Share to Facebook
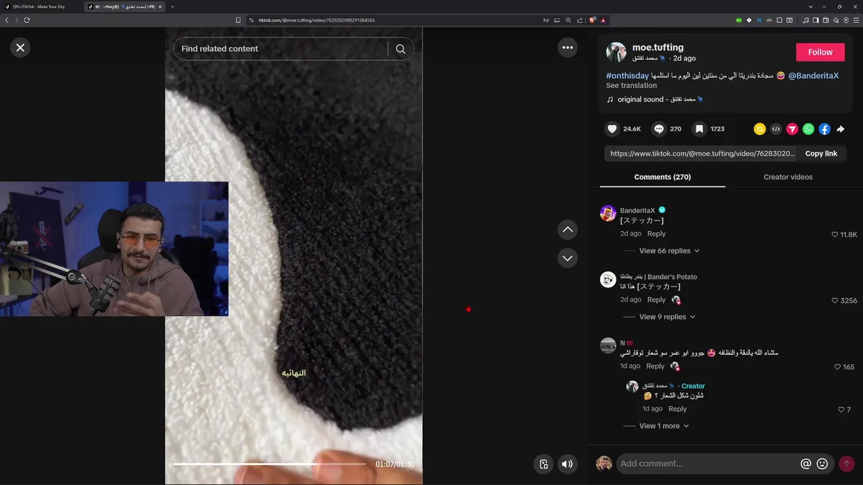The width and height of the screenshot is (863, 485). click(825, 129)
